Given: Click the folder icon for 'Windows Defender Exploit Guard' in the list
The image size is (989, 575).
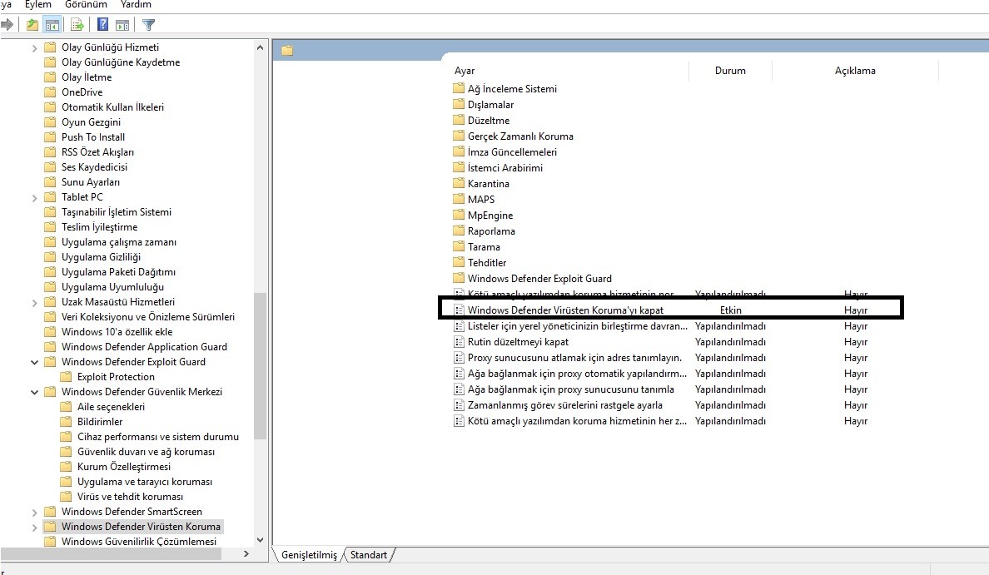Looking at the screenshot, I should (459, 278).
